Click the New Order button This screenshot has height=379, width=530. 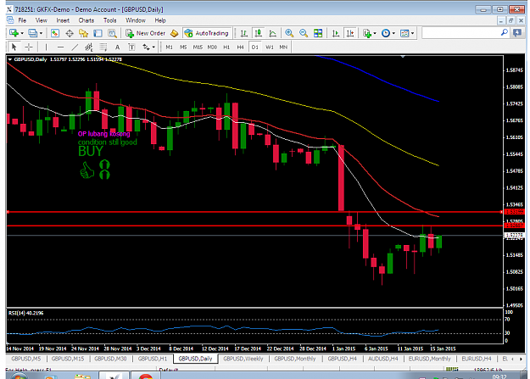point(145,33)
